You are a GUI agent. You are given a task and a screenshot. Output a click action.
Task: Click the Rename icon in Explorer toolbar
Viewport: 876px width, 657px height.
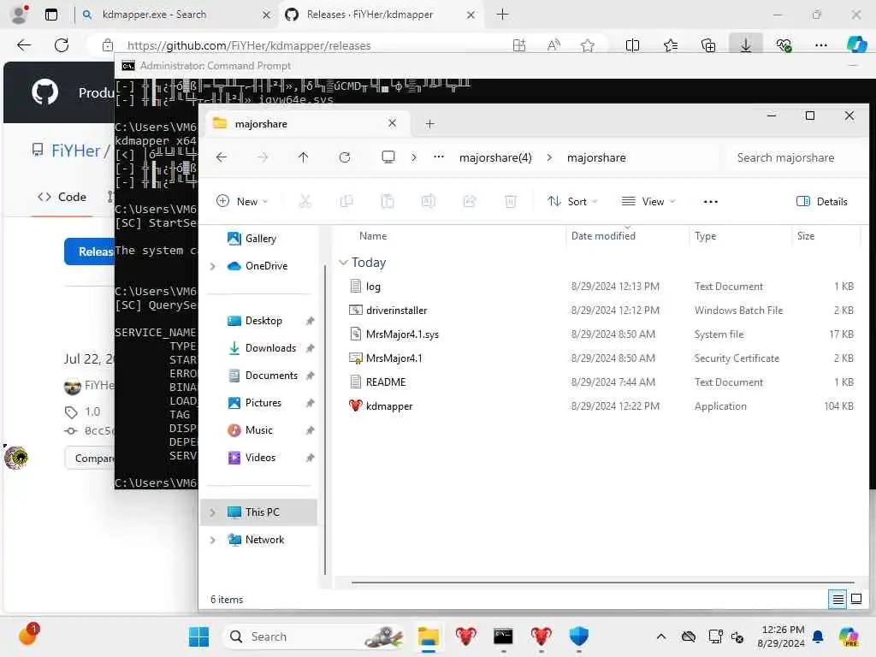pos(429,201)
